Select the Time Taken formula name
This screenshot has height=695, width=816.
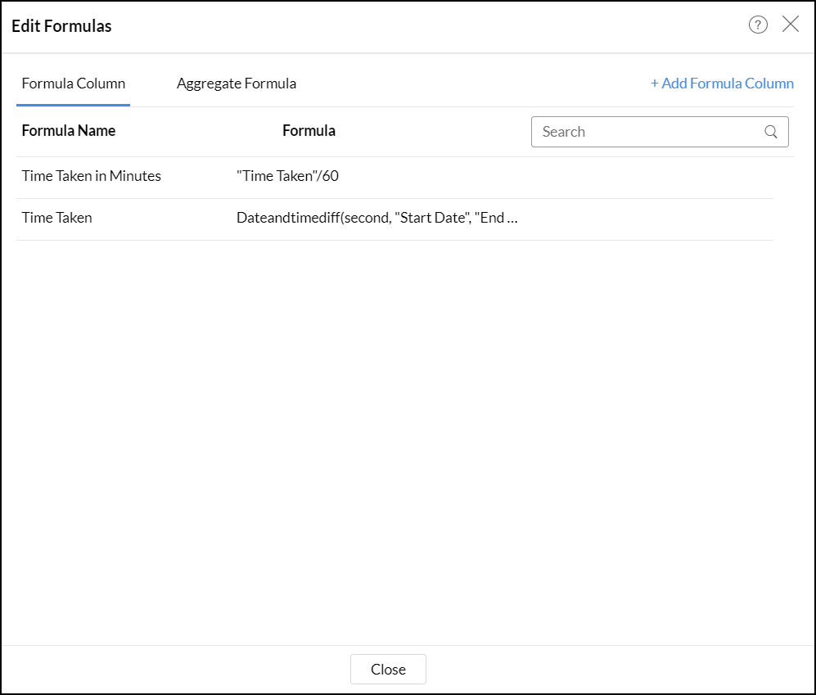[x=57, y=218]
